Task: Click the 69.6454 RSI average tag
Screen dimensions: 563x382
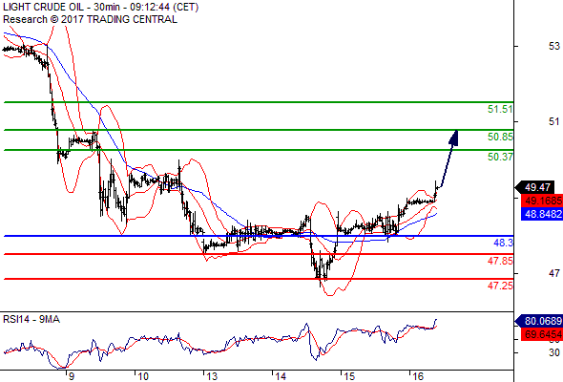Action: coord(542,334)
